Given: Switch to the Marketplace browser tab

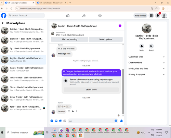Looking at the screenshot, I should point(52,3).
